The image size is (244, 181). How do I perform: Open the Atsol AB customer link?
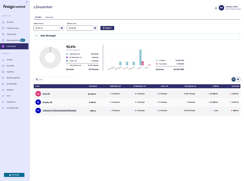[46, 94]
